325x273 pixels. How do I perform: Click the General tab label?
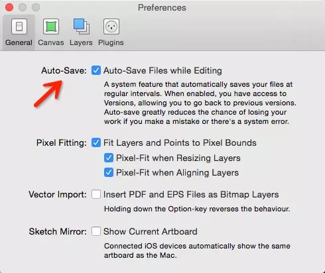[19, 42]
